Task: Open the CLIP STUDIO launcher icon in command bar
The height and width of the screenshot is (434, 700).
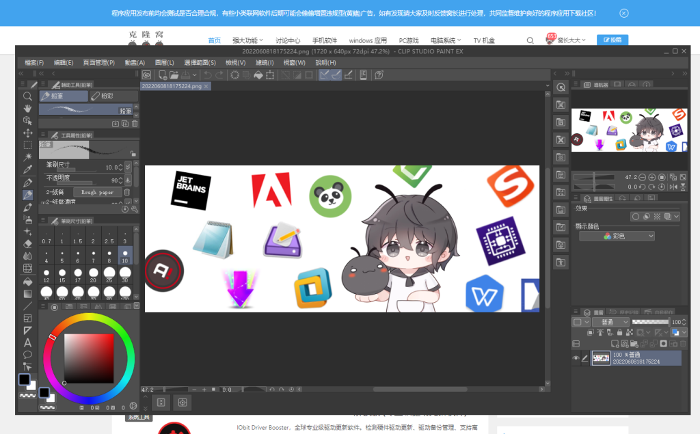Action: (x=146, y=75)
